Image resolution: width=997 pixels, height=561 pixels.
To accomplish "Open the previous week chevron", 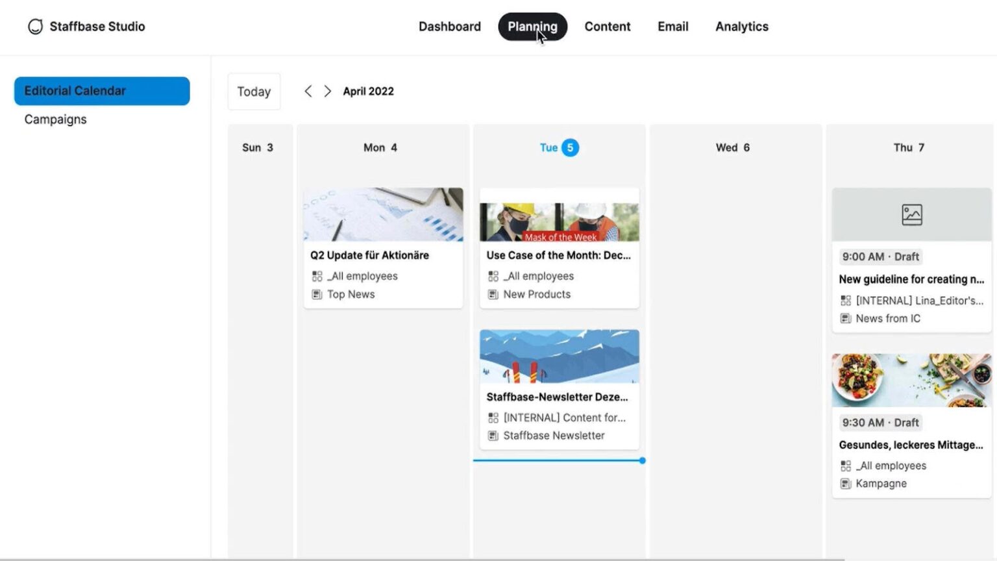I will 308,91.
